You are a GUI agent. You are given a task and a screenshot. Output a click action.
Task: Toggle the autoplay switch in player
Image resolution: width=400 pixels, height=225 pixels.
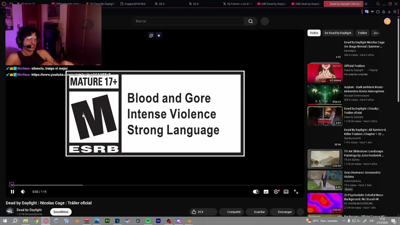click(x=256, y=192)
